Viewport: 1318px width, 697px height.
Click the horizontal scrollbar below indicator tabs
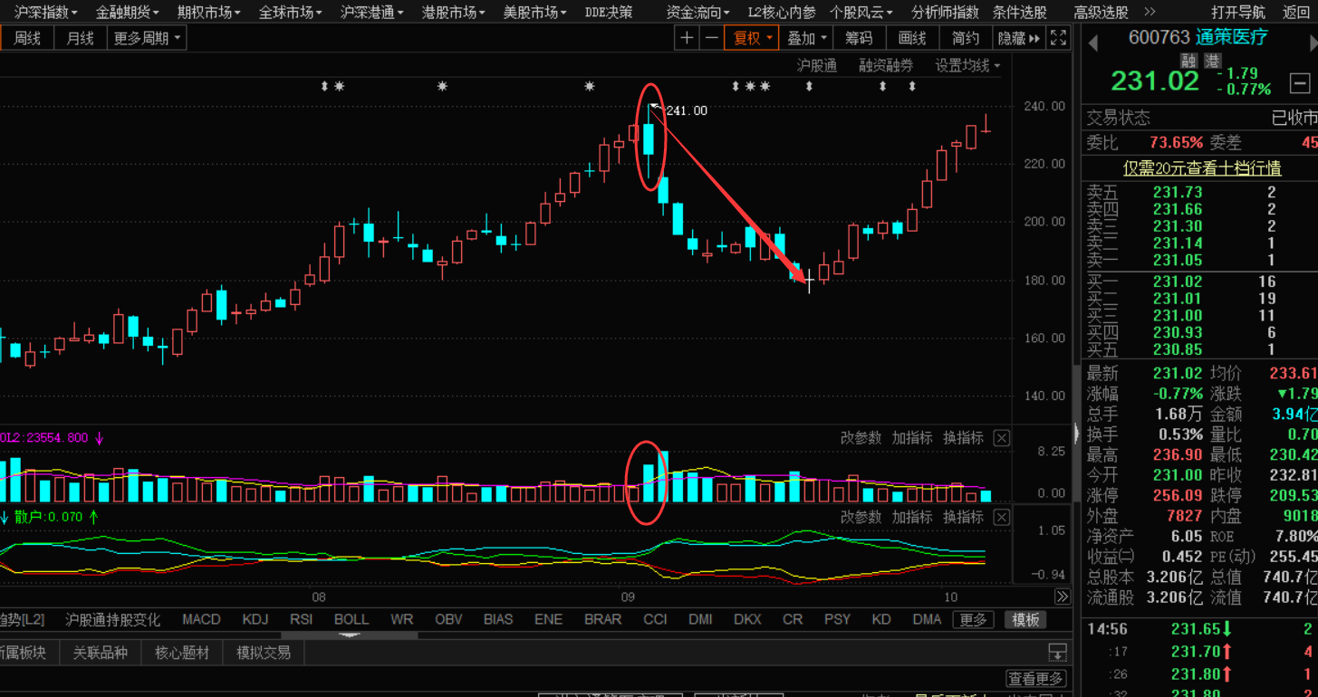pos(351,635)
